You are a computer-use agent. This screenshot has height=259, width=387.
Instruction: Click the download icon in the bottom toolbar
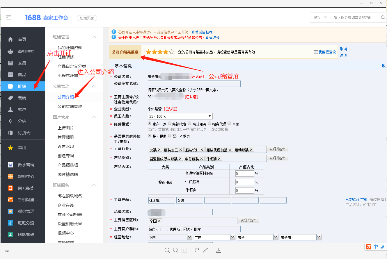[x=219, y=250]
